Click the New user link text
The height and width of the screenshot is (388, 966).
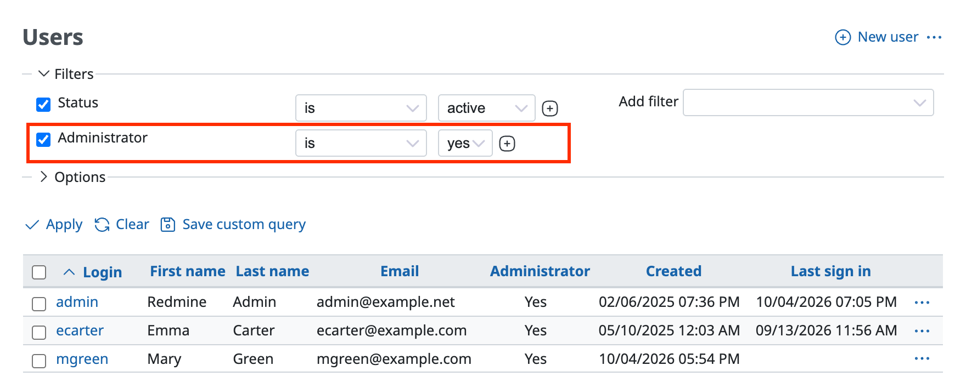click(x=888, y=37)
